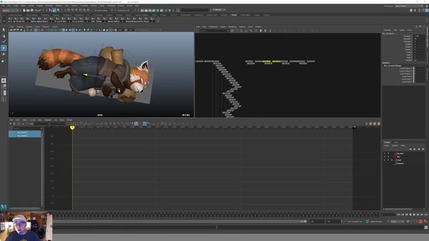The width and height of the screenshot is (429, 241).
Task: Enable select-by-component mode icon
Action: [x=58, y=11]
